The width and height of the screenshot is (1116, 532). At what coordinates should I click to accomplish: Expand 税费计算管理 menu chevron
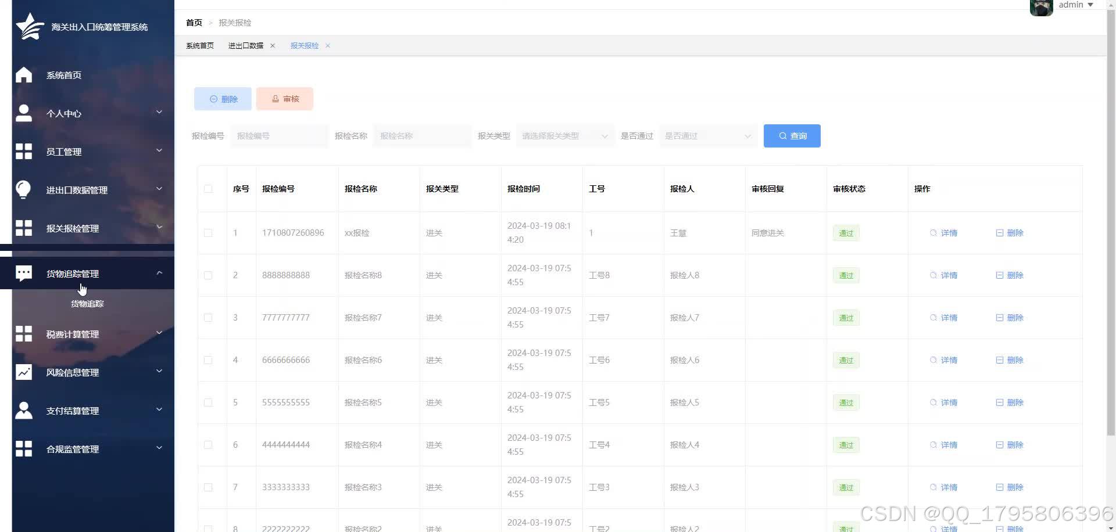pos(159,333)
